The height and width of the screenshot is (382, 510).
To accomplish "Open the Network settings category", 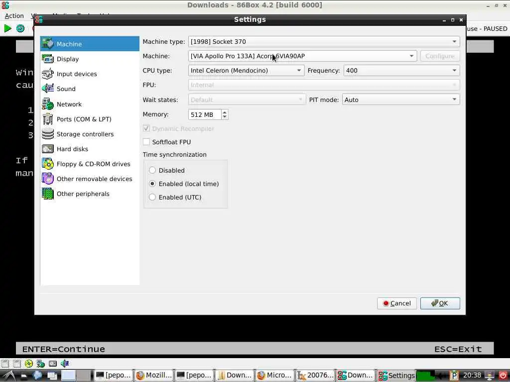I will click(90, 104).
